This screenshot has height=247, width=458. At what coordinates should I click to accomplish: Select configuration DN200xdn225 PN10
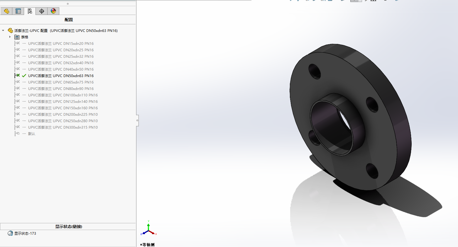click(x=63, y=114)
